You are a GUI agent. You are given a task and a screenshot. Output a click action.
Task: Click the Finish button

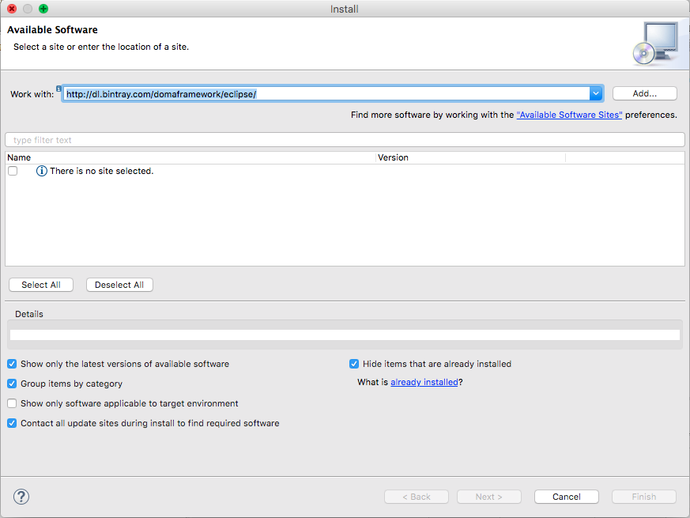(644, 497)
